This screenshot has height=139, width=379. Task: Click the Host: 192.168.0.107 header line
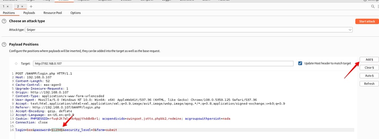(33, 77)
